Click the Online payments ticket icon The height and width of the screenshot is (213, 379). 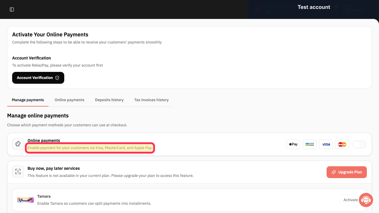[18, 144]
